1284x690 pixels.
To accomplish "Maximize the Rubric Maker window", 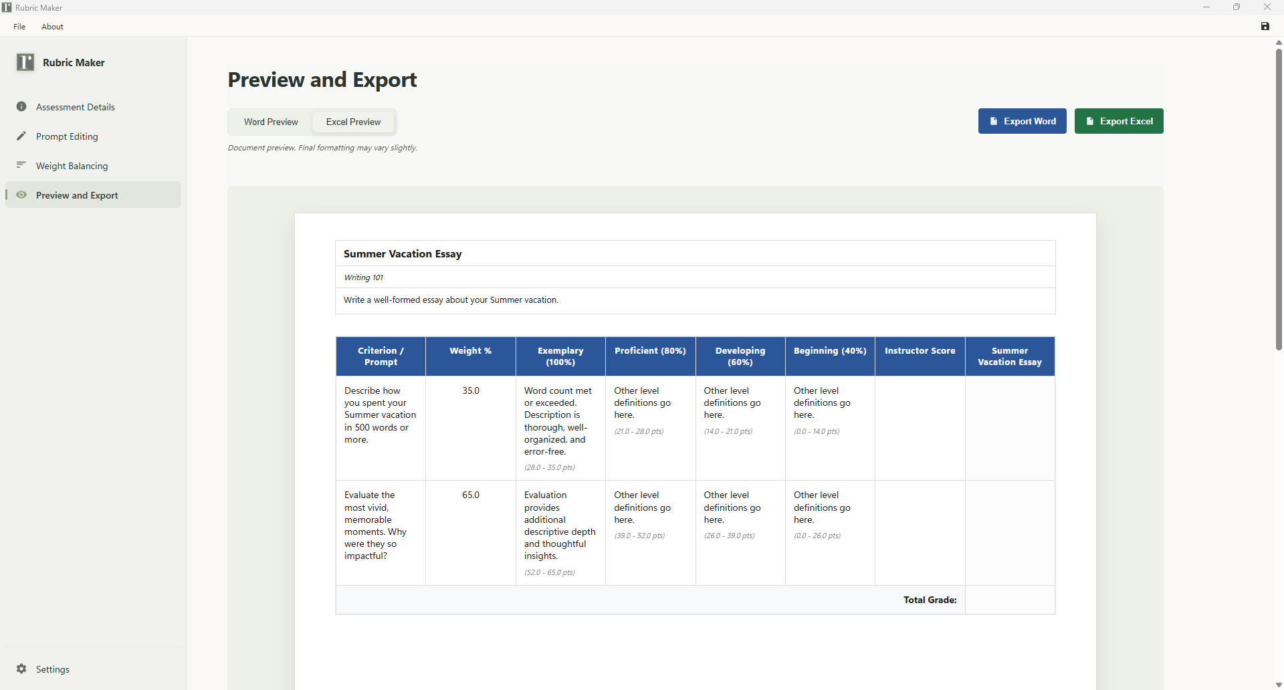I will tap(1237, 7).
